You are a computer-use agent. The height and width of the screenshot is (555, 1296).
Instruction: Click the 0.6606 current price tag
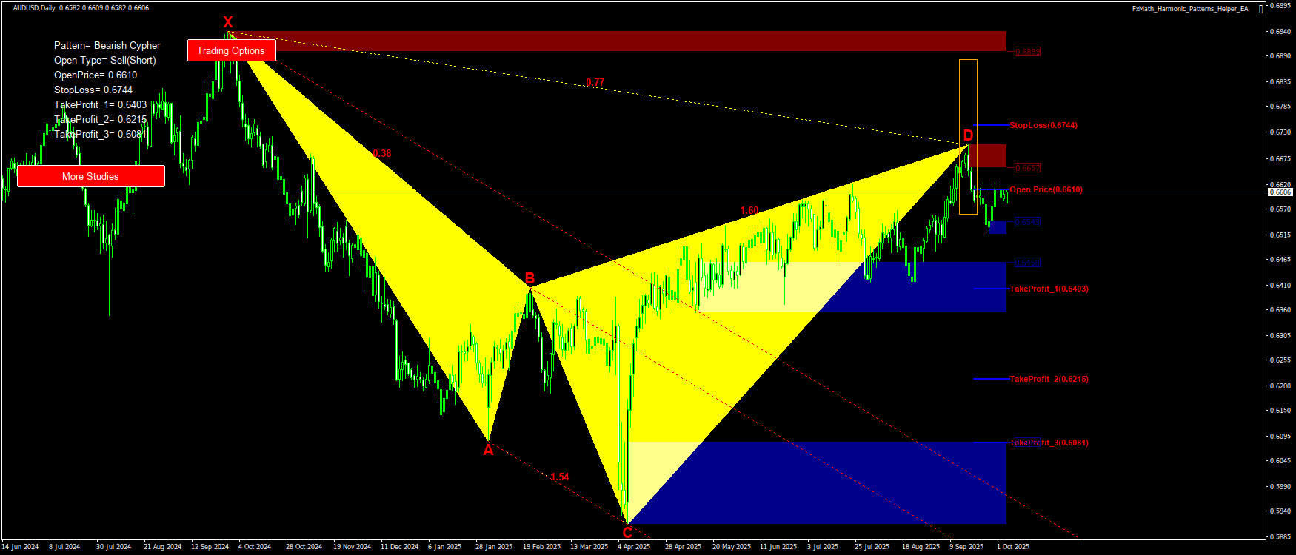pyautogui.click(x=1280, y=192)
